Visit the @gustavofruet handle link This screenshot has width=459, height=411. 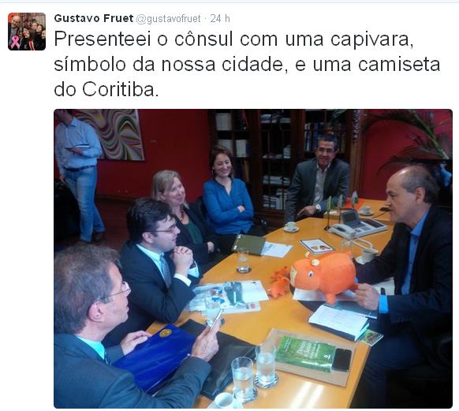168,19
